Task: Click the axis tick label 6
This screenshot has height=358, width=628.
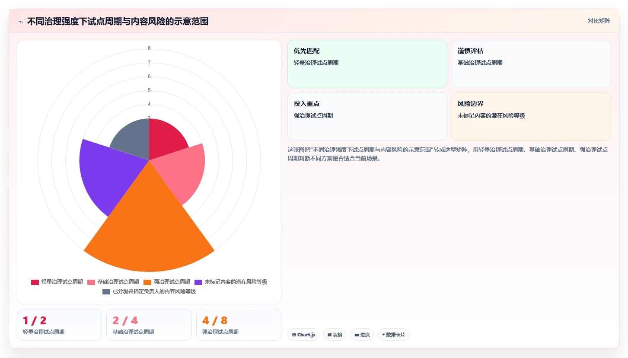Action: click(149, 77)
